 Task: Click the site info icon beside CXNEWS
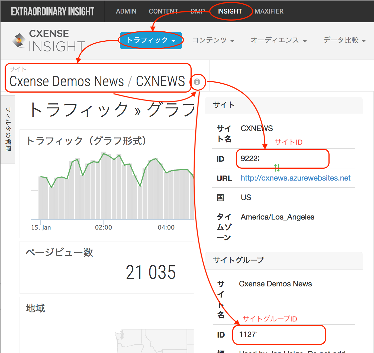click(x=197, y=81)
